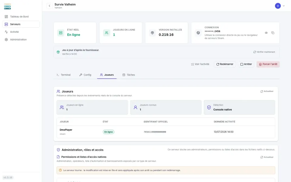Click the Console native detection value
The height and width of the screenshot is (182, 291).
click(x=222, y=110)
